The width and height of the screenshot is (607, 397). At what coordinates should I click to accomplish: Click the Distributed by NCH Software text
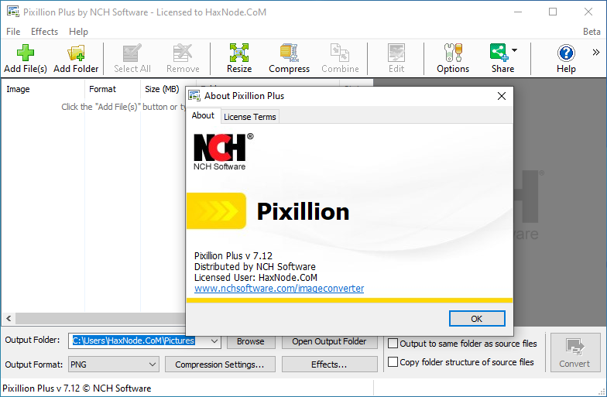[255, 266]
